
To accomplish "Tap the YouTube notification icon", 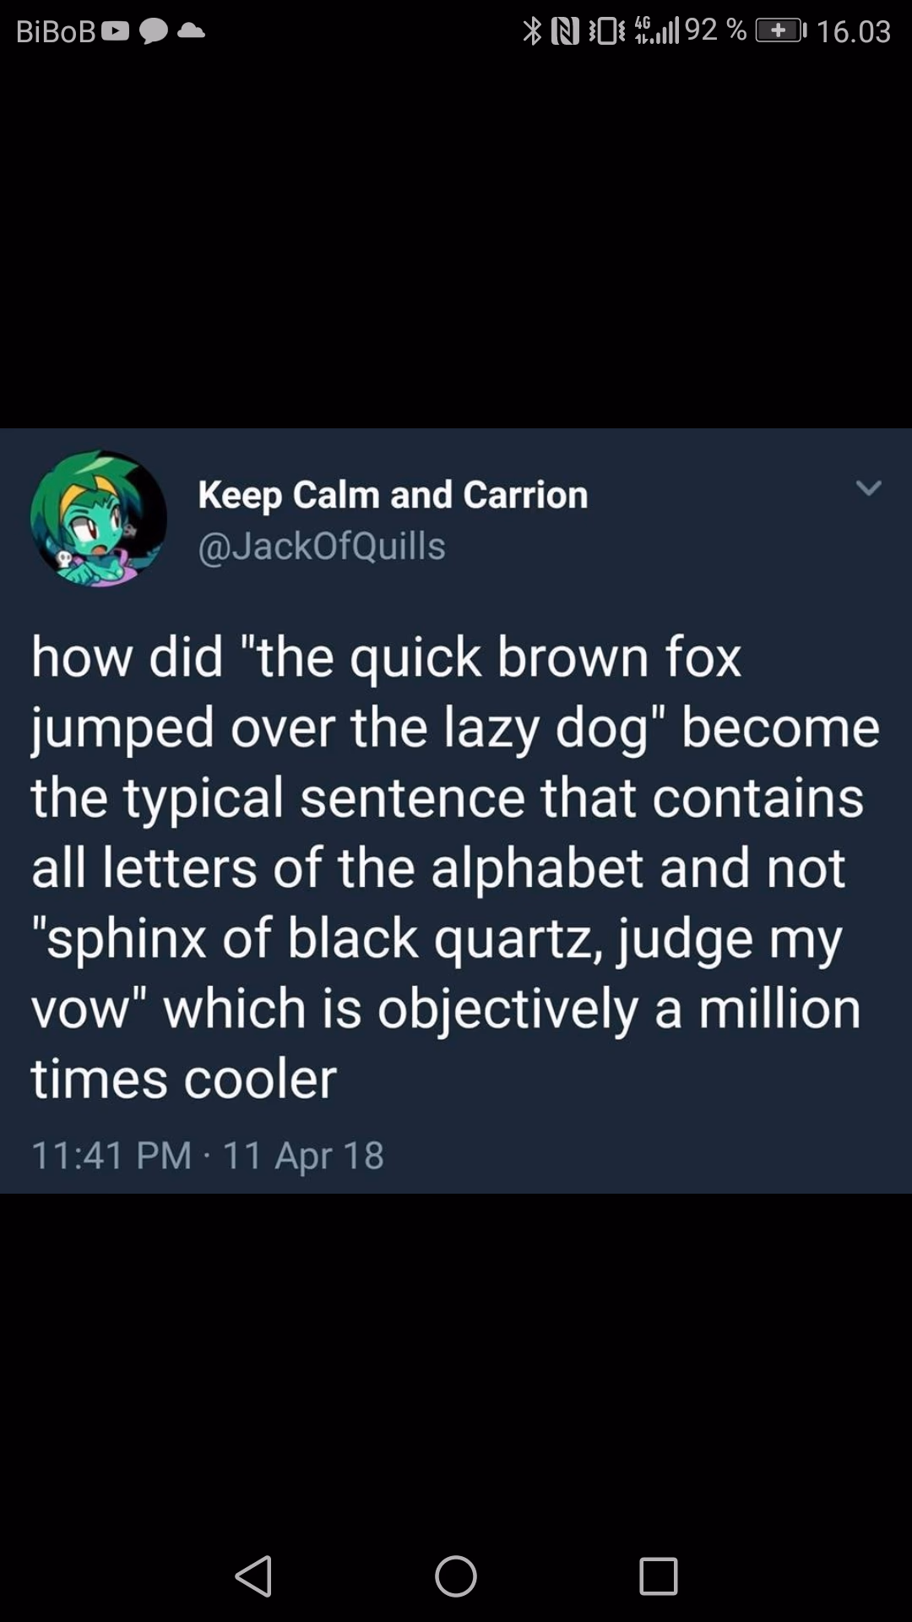I will pos(116,32).
